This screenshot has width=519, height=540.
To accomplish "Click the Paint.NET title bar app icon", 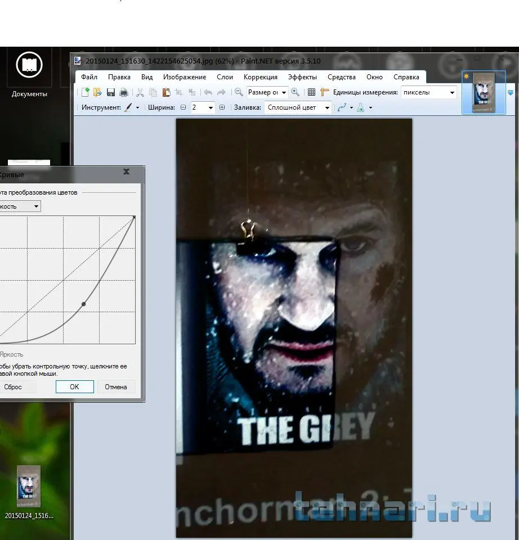I will (x=78, y=61).
